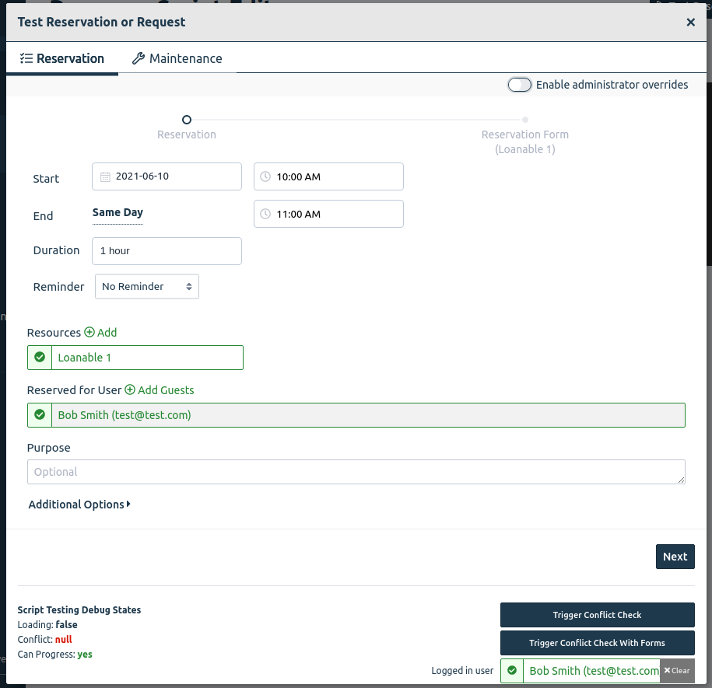Click the plus icon for Add Guests
Screen dimensions: 712x688
tap(130, 390)
